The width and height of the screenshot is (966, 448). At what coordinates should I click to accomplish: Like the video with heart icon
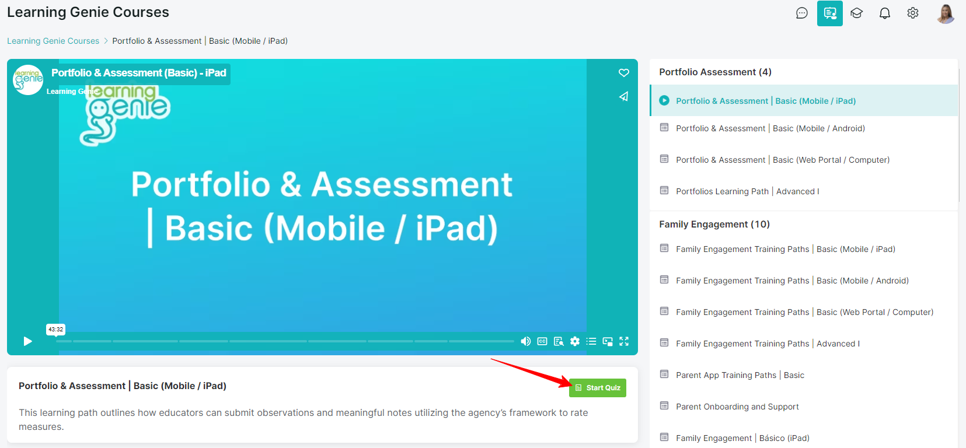pyautogui.click(x=624, y=73)
